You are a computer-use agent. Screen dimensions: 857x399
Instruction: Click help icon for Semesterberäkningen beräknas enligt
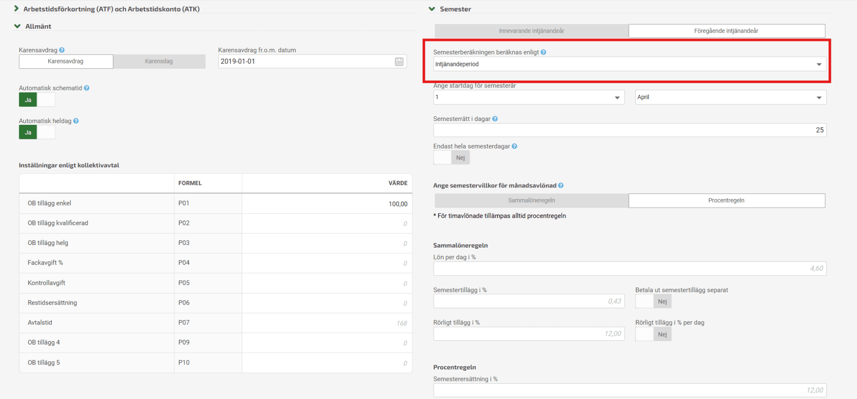pyautogui.click(x=543, y=52)
